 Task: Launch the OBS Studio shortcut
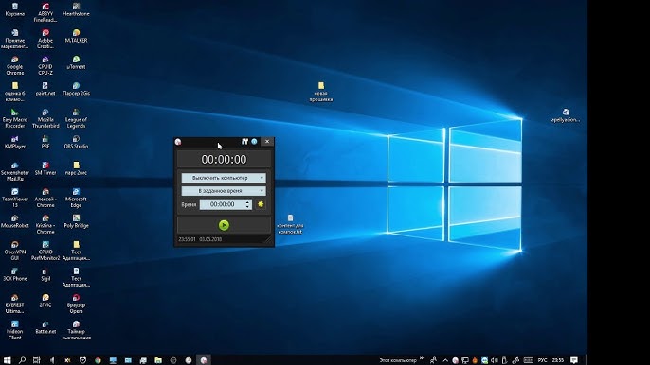click(76, 142)
